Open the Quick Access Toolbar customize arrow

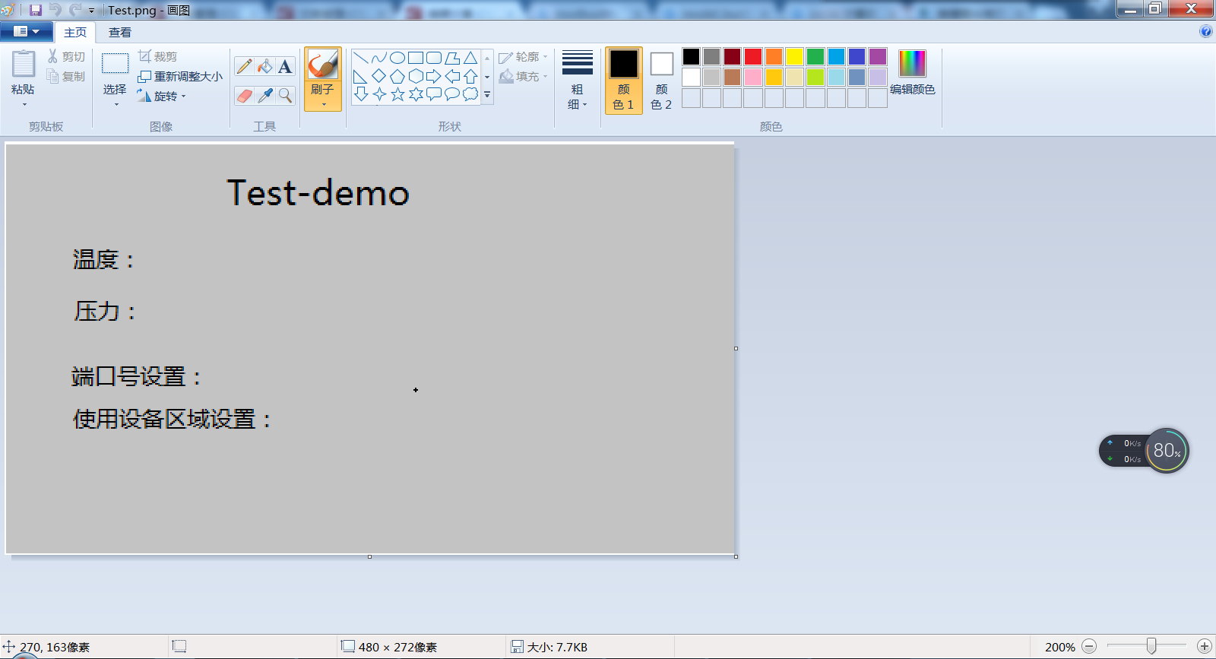pyautogui.click(x=91, y=11)
